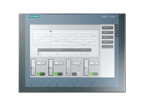The image size is (144, 106).
Task: Click the SIEMENS logo on the bezel
Action: (34, 17)
